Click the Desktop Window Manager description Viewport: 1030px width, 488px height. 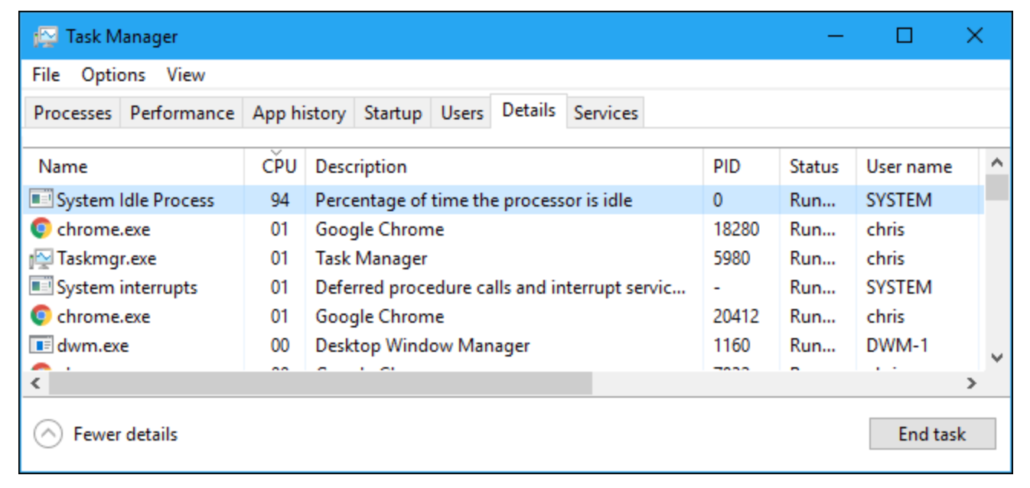422,346
